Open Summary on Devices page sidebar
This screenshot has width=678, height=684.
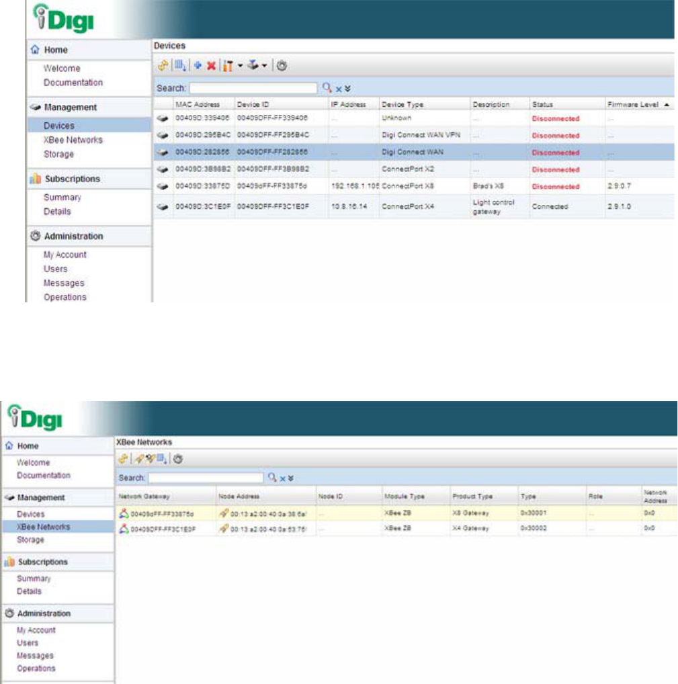(62, 197)
